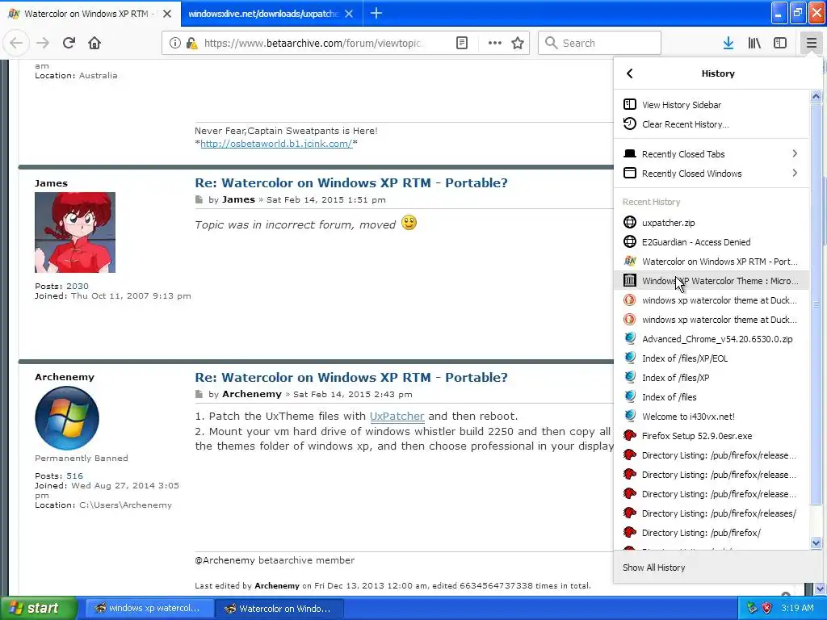This screenshot has width=827, height=620.
Task: Open 'Directory Listing: /pub/firefox/' entry
Action: click(711, 533)
